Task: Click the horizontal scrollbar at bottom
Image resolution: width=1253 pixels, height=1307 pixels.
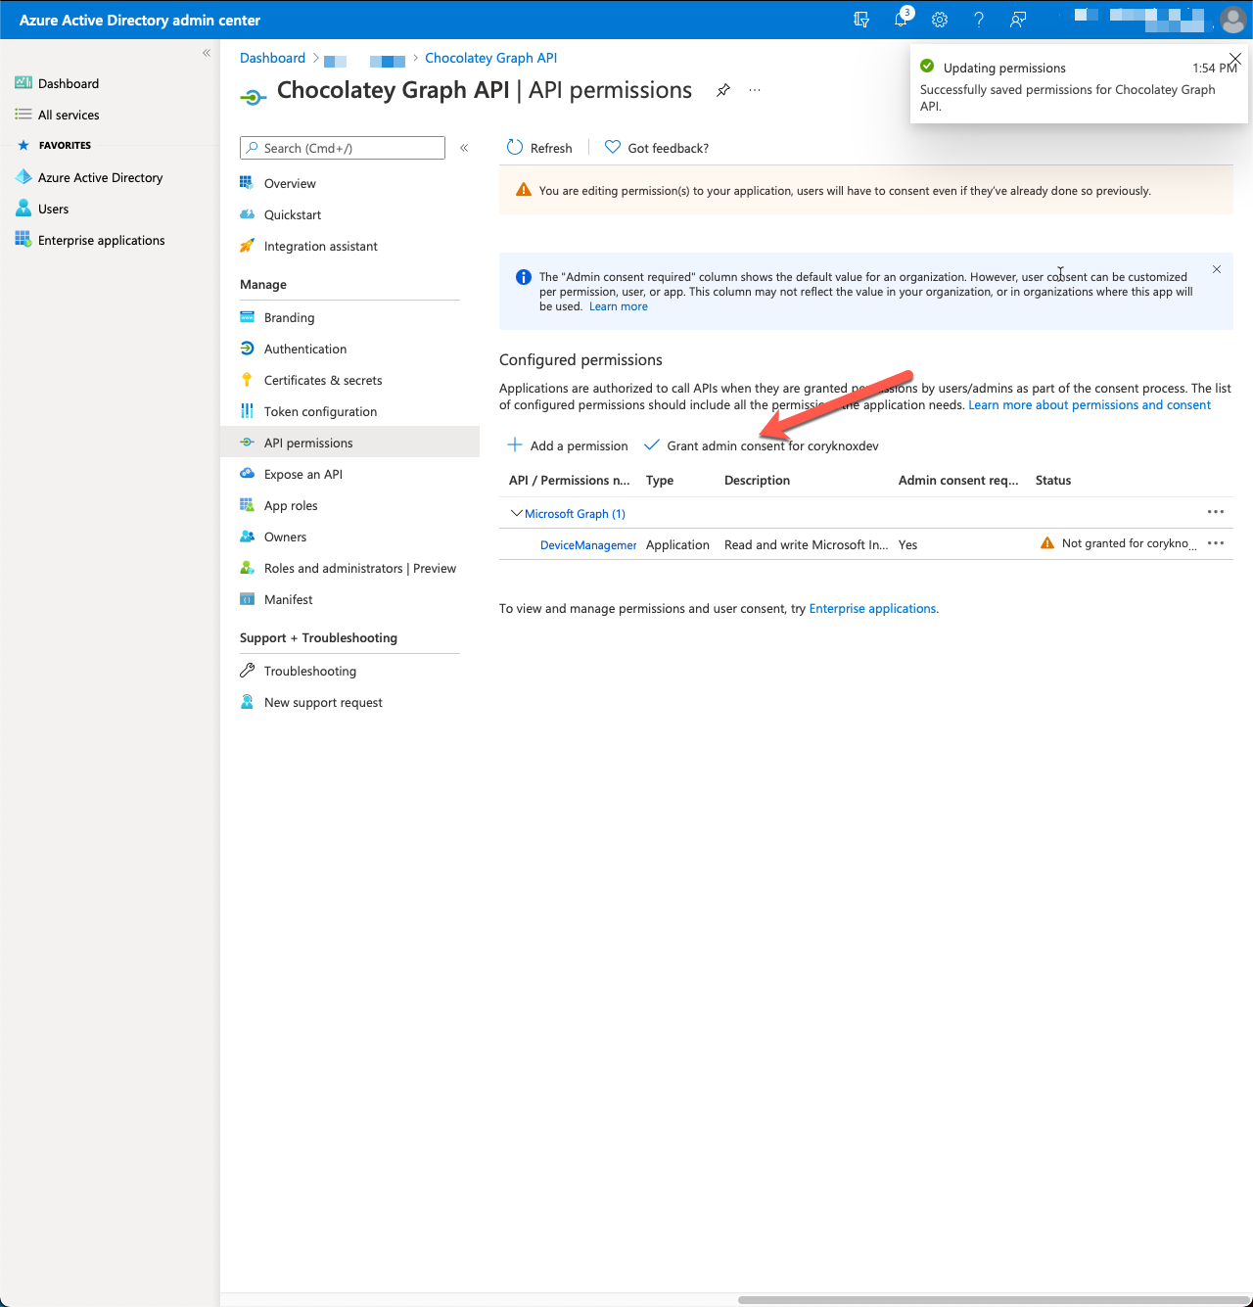Action: (x=992, y=1300)
